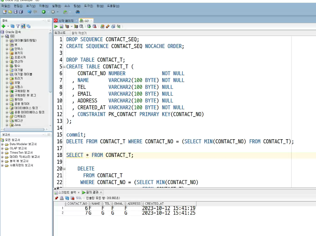Click the green plus New Connection icon

(4, 26)
